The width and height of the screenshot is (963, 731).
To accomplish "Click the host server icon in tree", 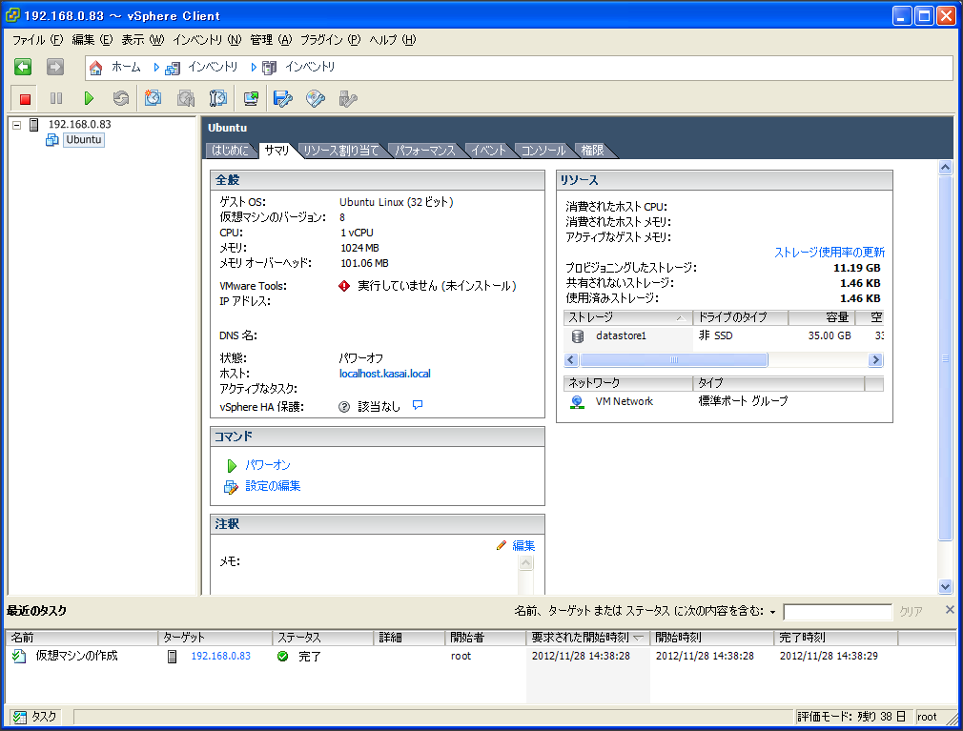I will tap(34, 125).
